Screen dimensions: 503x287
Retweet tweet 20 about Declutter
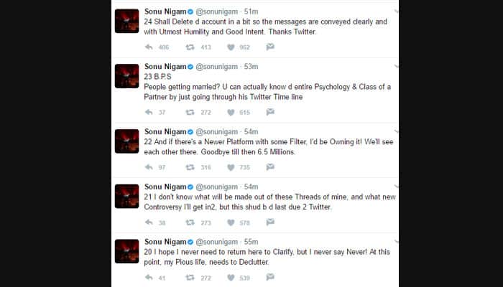click(x=190, y=277)
